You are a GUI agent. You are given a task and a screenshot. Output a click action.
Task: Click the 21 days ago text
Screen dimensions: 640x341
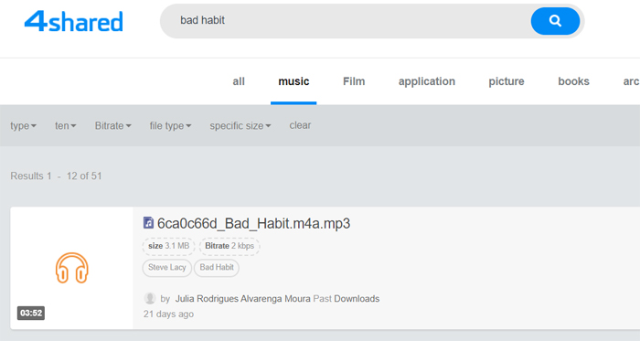tap(168, 314)
